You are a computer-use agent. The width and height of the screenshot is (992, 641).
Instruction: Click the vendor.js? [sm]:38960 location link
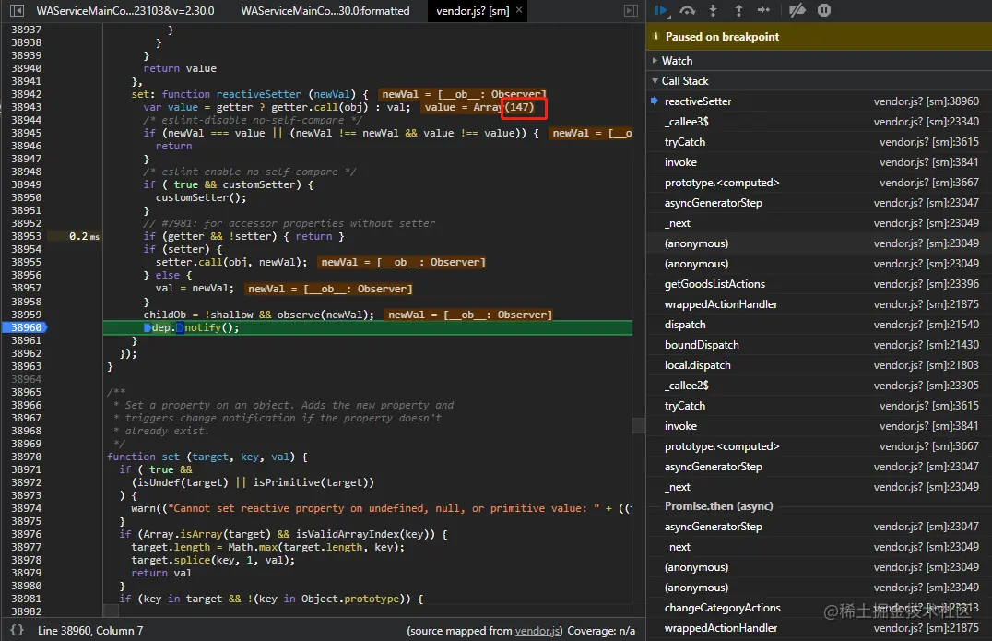(927, 101)
